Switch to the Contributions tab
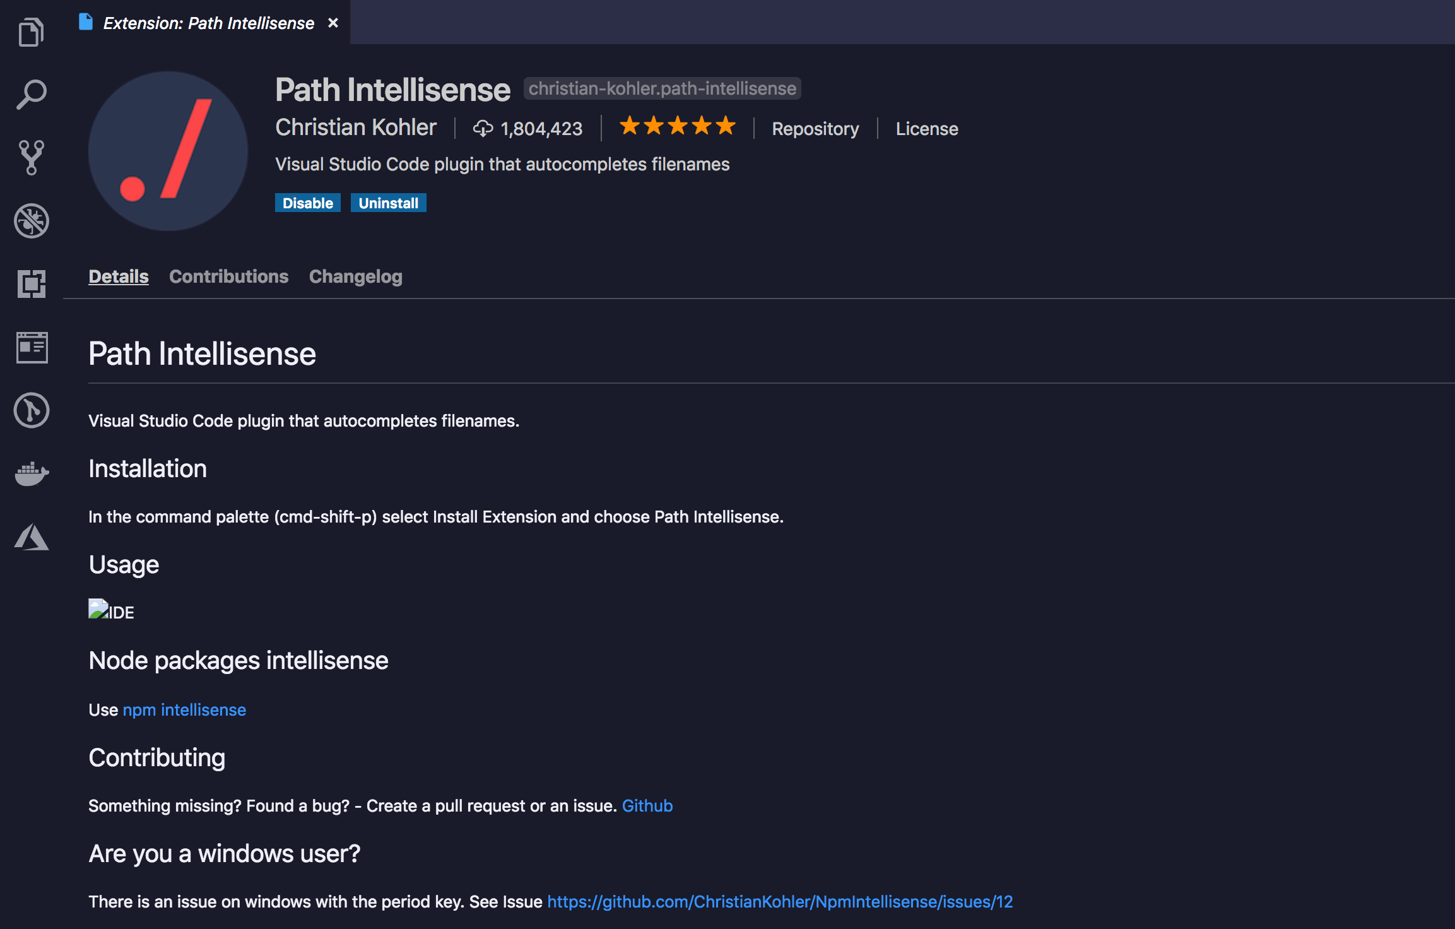Image resolution: width=1455 pixels, height=929 pixels. pyautogui.click(x=228, y=276)
